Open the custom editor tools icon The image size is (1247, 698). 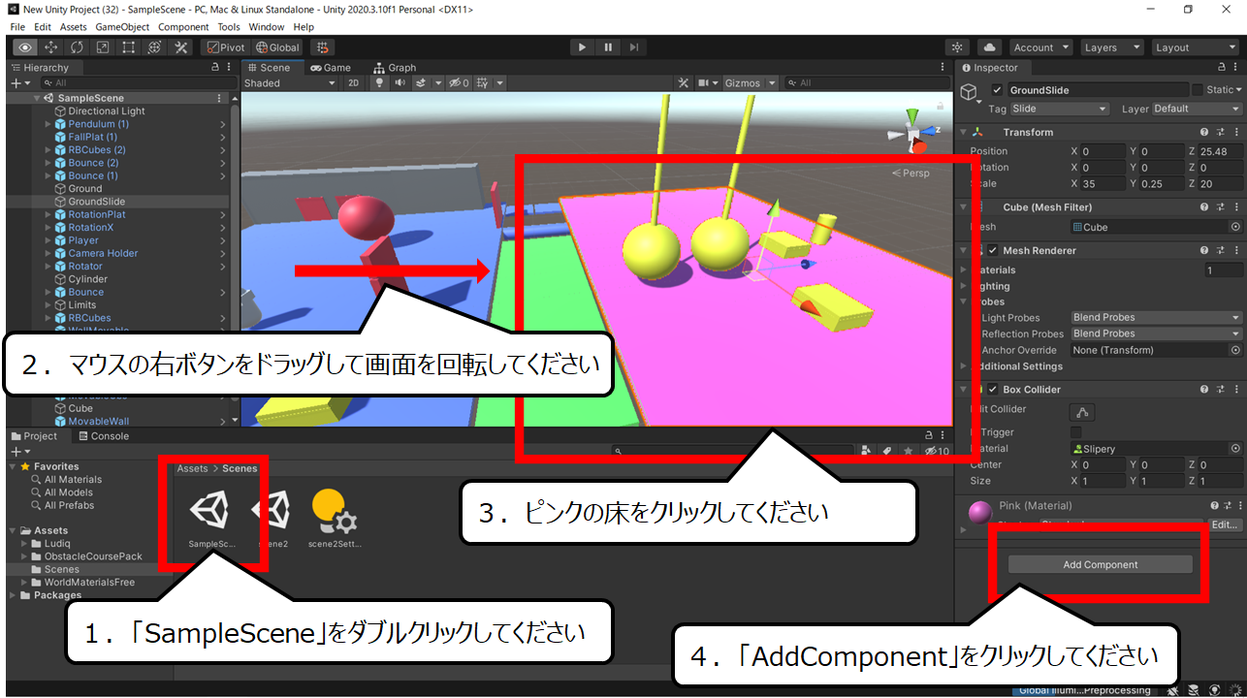pyautogui.click(x=180, y=48)
